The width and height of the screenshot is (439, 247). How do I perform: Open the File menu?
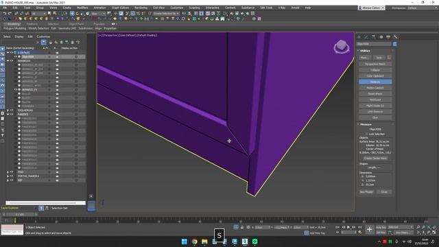click(5, 8)
